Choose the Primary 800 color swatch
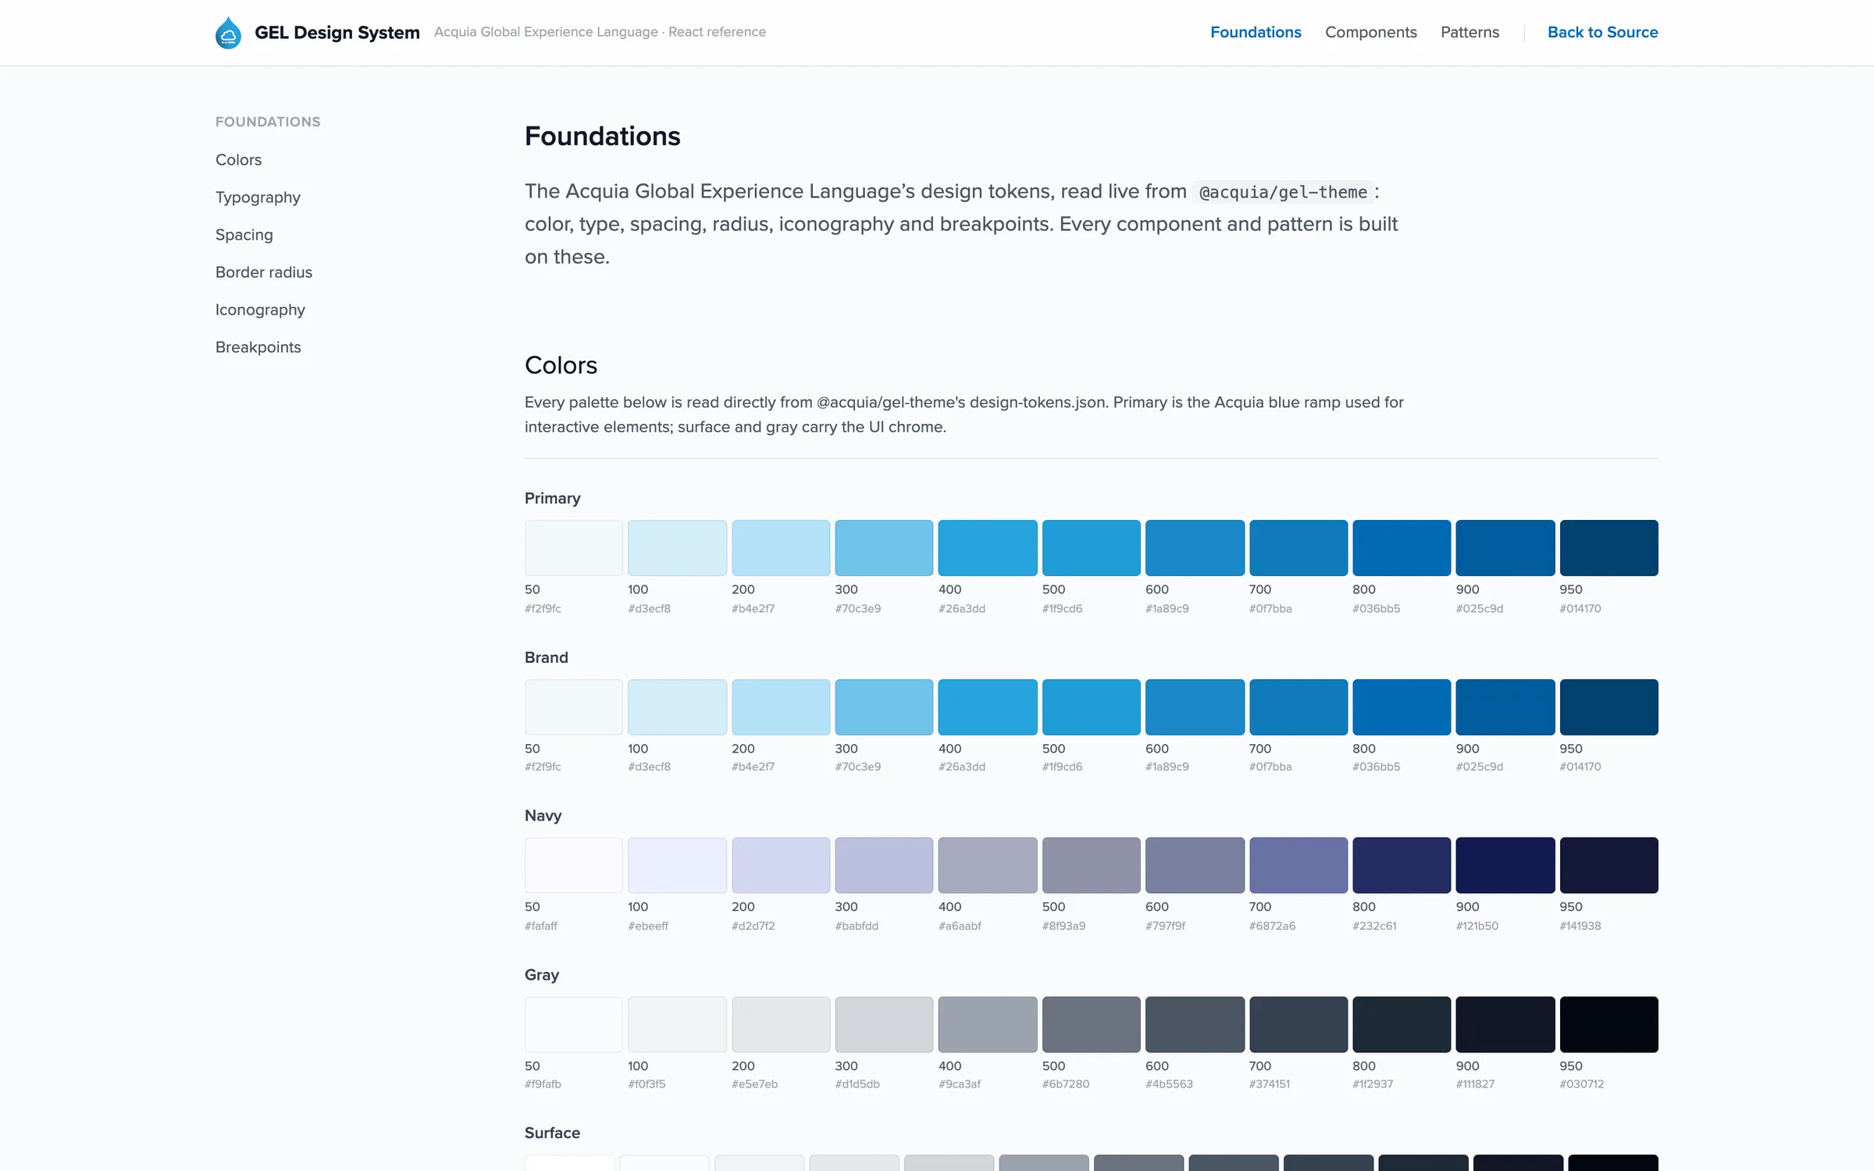The width and height of the screenshot is (1874, 1171). pos(1402,548)
